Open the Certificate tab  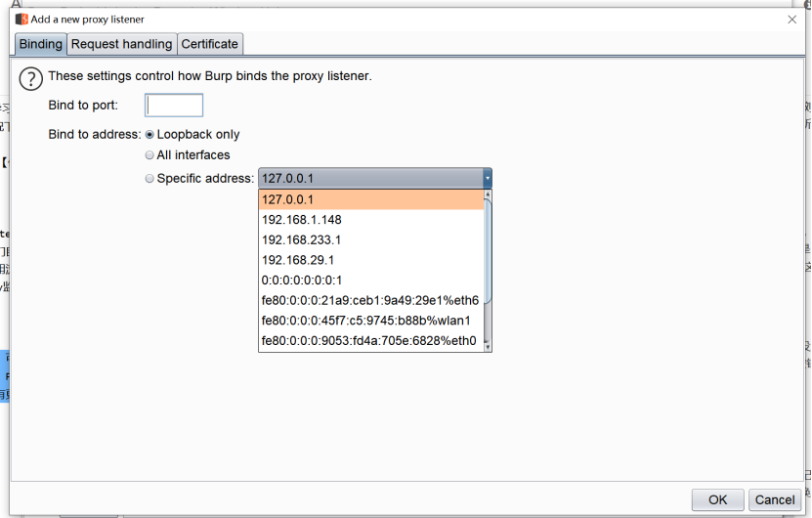(210, 44)
